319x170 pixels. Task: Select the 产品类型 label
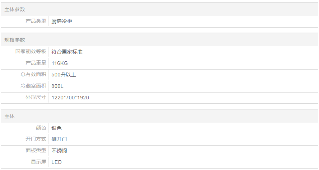pos(36,21)
